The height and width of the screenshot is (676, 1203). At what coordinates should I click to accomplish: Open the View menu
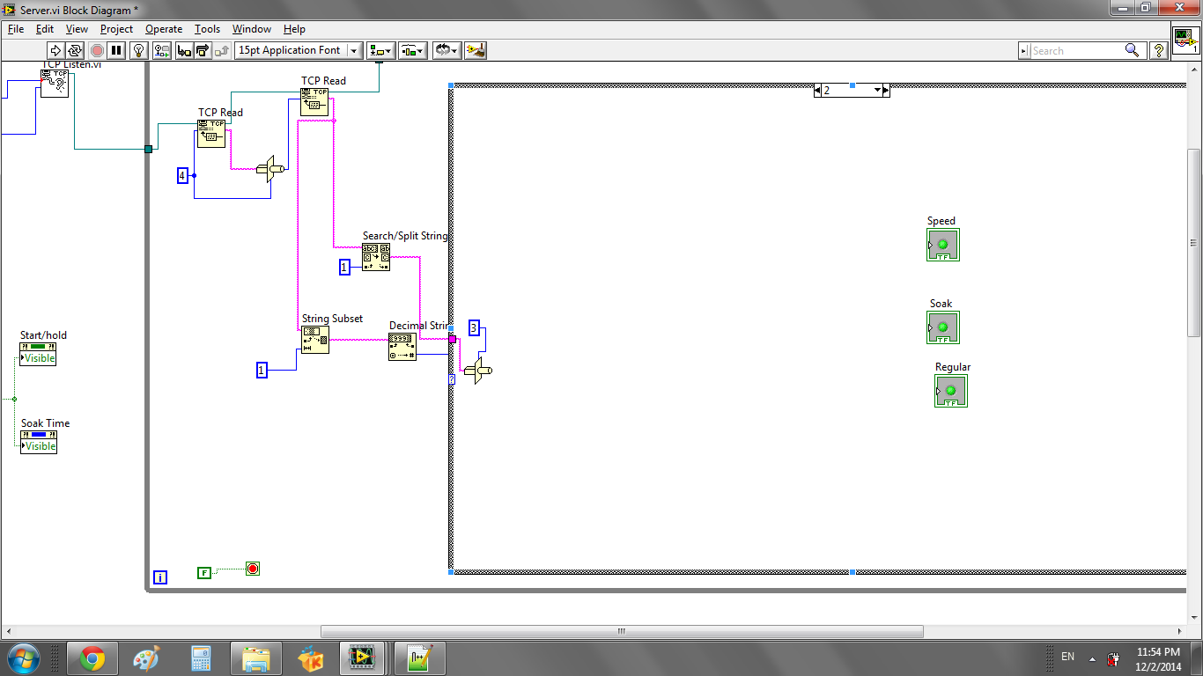point(77,29)
